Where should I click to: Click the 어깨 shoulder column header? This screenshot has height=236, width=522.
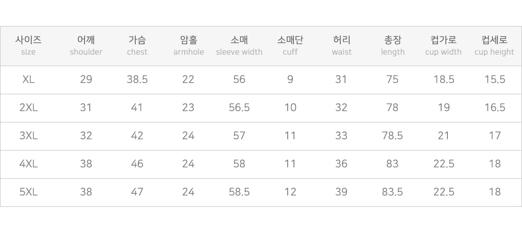click(86, 46)
